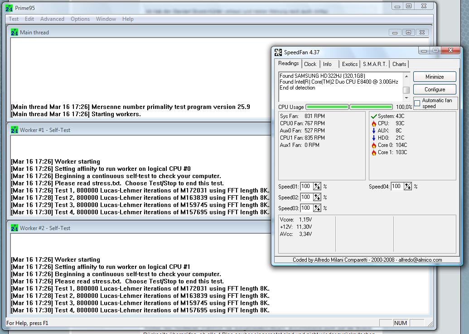Click 'End of detection' log line
Viewport: 469px width, 334px height.
click(297, 88)
